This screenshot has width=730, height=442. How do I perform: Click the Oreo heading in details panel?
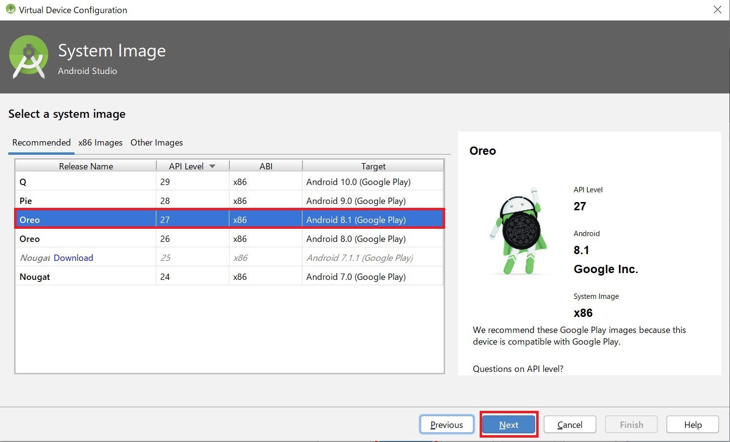[483, 151]
